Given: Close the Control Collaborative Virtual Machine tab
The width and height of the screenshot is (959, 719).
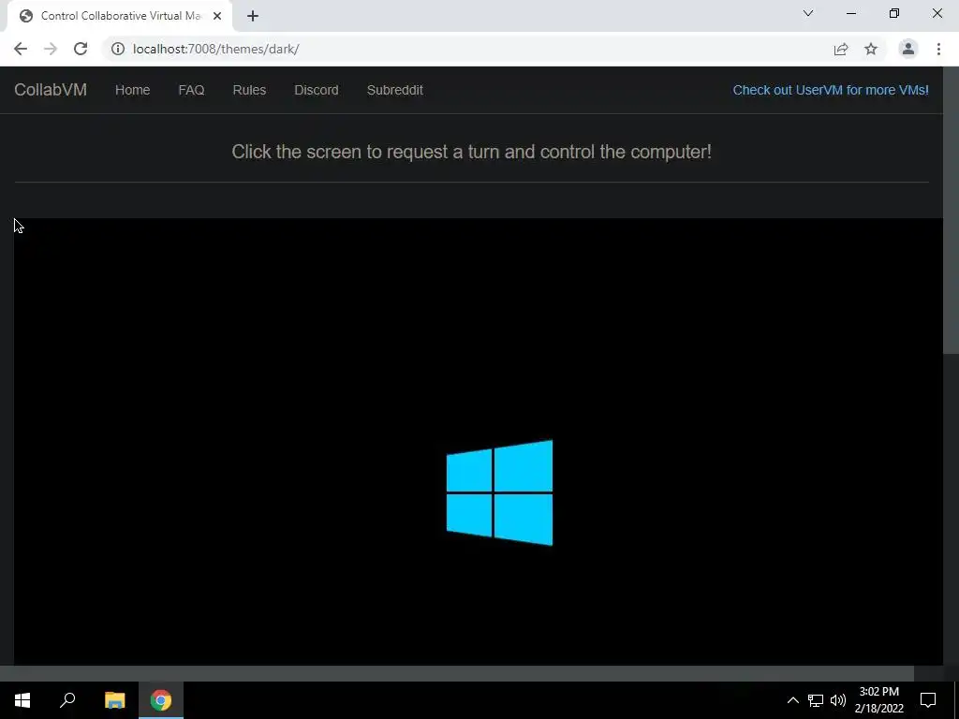Looking at the screenshot, I should [x=217, y=16].
